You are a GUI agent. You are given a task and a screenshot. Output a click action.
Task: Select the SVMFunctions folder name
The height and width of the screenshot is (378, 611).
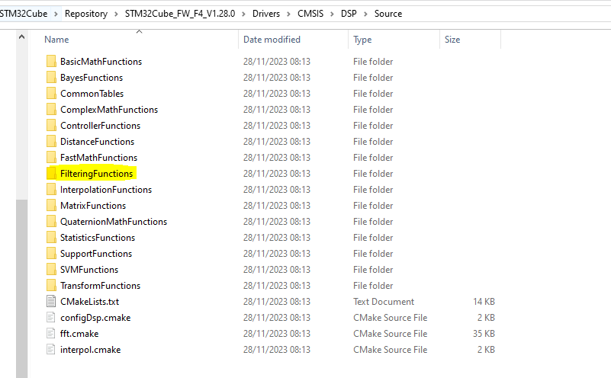88,269
